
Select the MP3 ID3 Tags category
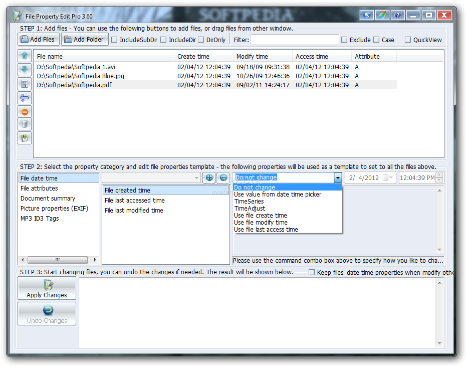[59, 219]
